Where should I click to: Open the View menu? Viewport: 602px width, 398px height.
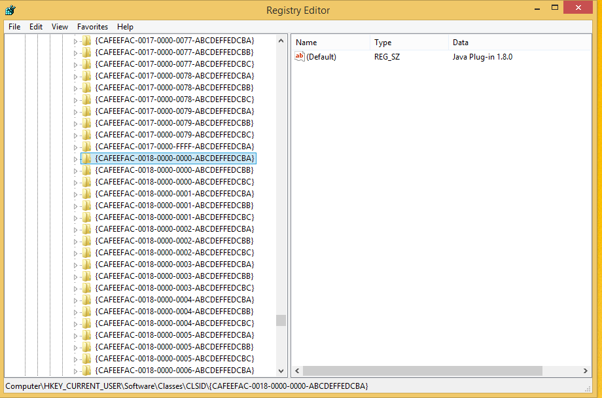point(60,27)
